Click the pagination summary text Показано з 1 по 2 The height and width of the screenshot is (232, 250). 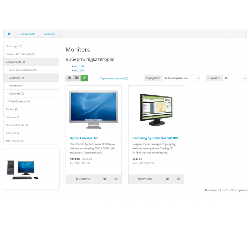point(226,190)
